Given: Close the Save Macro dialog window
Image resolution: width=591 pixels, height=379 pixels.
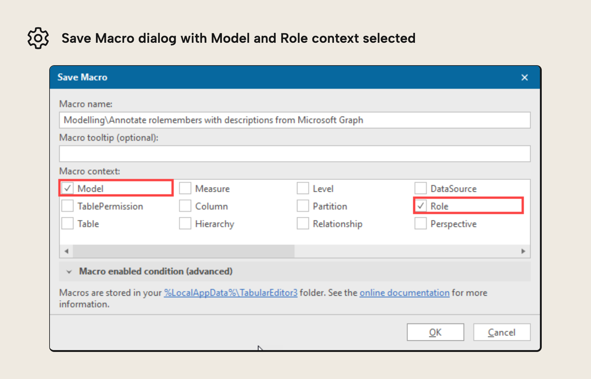Looking at the screenshot, I should click(x=525, y=77).
